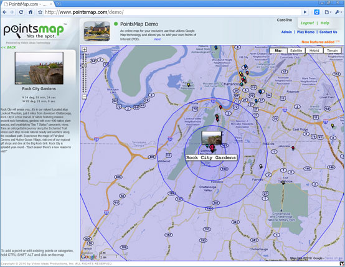Viewport: 345px width, 267px height.
Task: Open the Help link
Action: 324,23
